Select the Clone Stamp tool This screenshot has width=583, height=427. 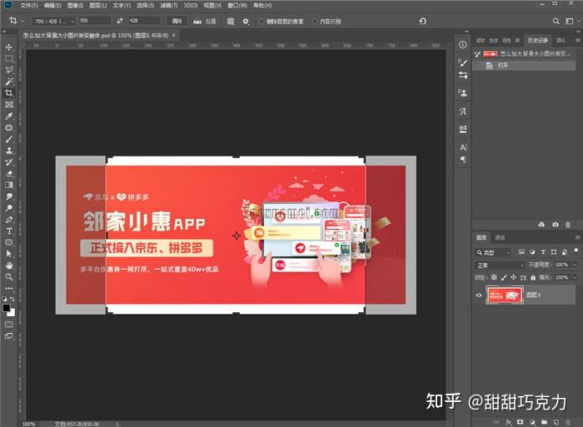tap(9, 151)
